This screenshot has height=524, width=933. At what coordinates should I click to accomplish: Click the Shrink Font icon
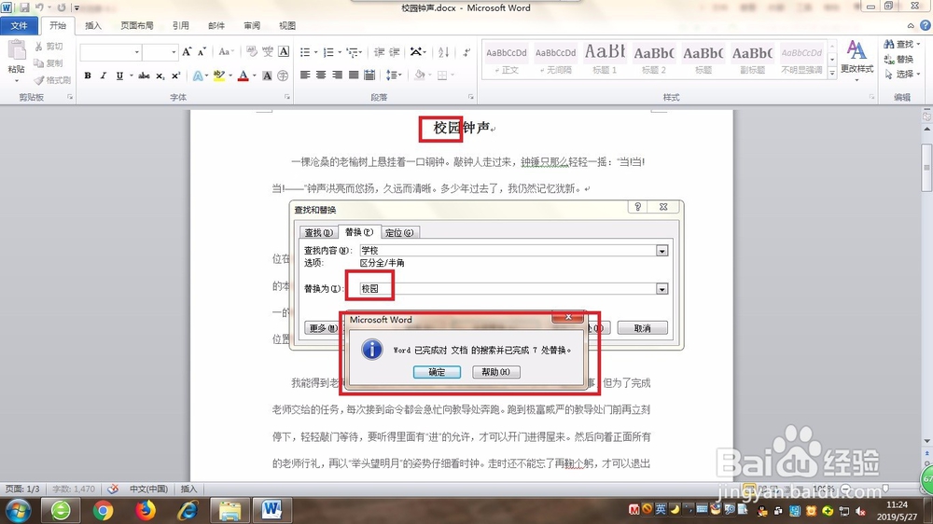(202, 51)
